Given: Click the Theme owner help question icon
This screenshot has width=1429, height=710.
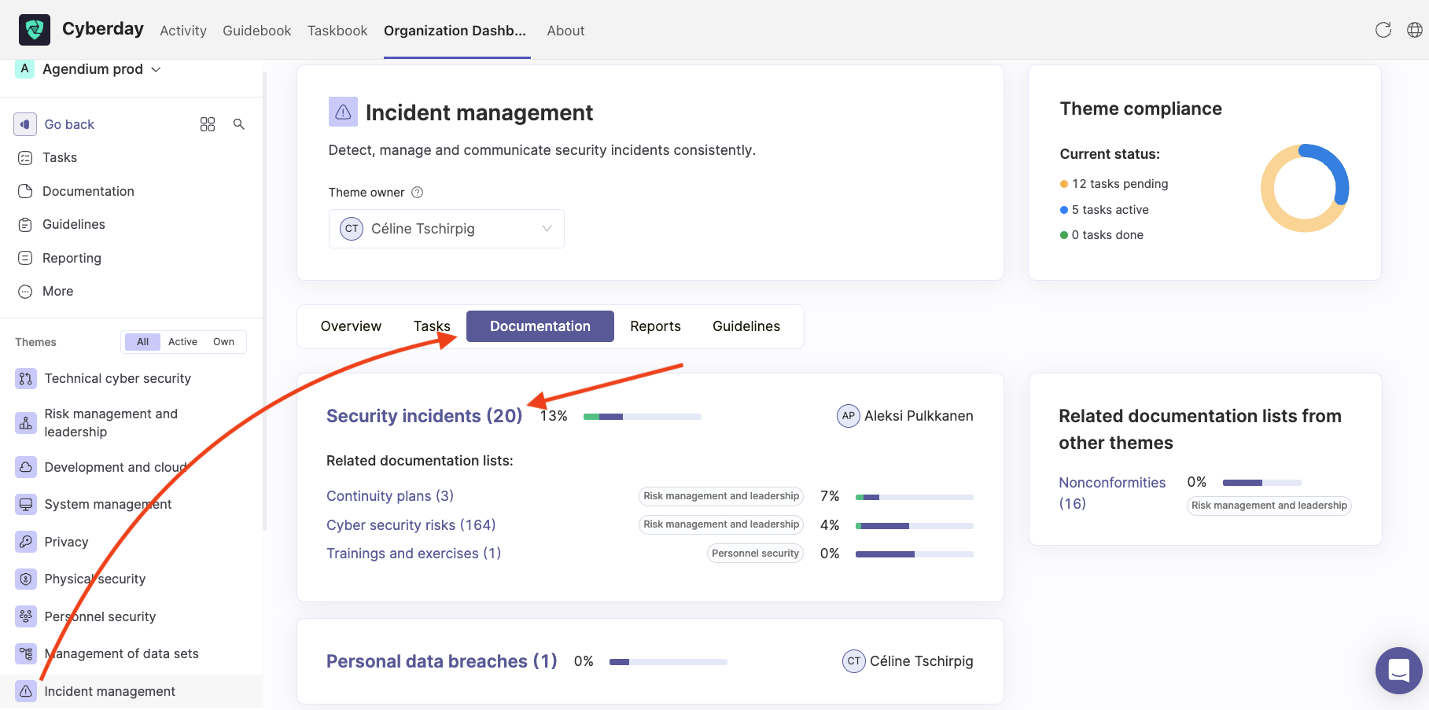Looking at the screenshot, I should pos(418,193).
